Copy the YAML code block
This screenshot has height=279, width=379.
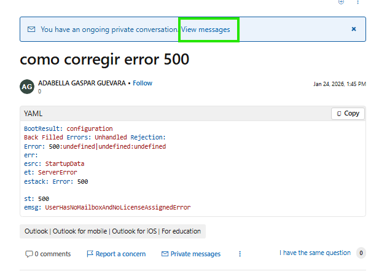point(348,114)
